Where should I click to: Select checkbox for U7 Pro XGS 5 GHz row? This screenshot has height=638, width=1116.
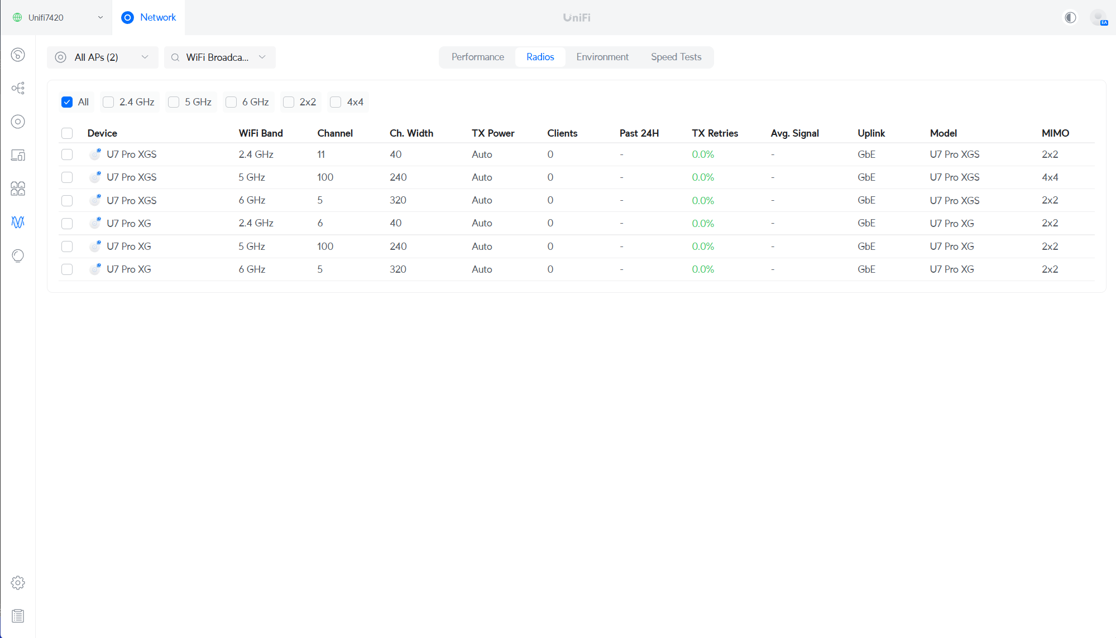(x=67, y=177)
